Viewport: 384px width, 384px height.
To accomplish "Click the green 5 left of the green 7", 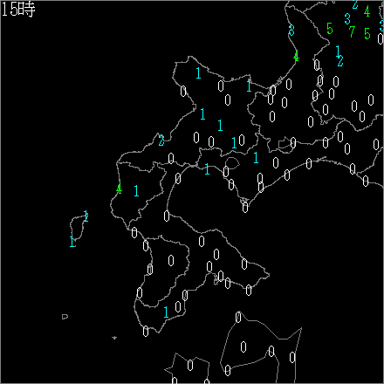I will click(330, 29).
